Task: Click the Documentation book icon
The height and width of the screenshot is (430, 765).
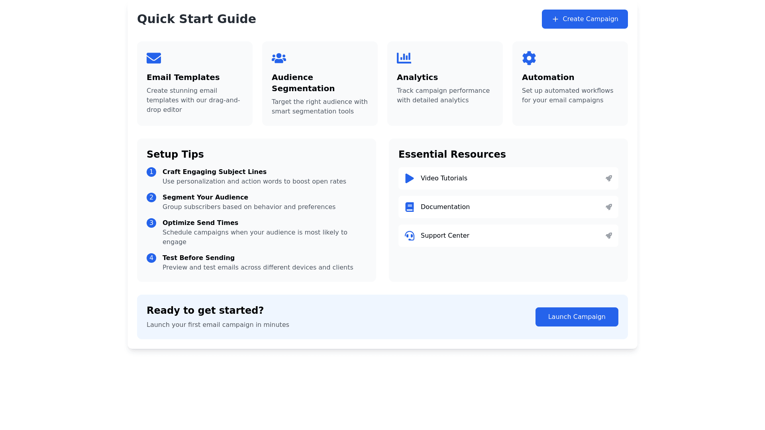Action: [x=410, y=207]
